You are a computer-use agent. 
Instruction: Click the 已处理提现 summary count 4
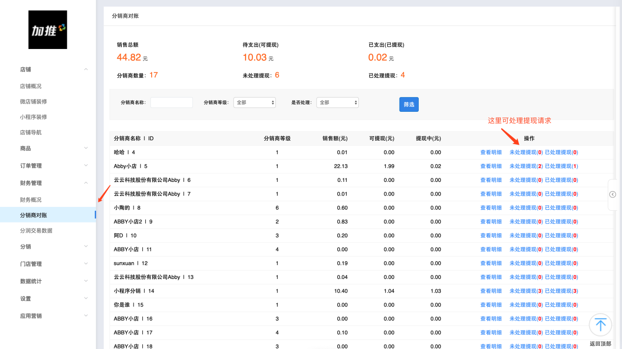(403, 75)
